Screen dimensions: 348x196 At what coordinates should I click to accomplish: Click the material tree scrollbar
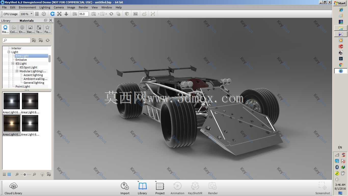(x=50, y=58)
